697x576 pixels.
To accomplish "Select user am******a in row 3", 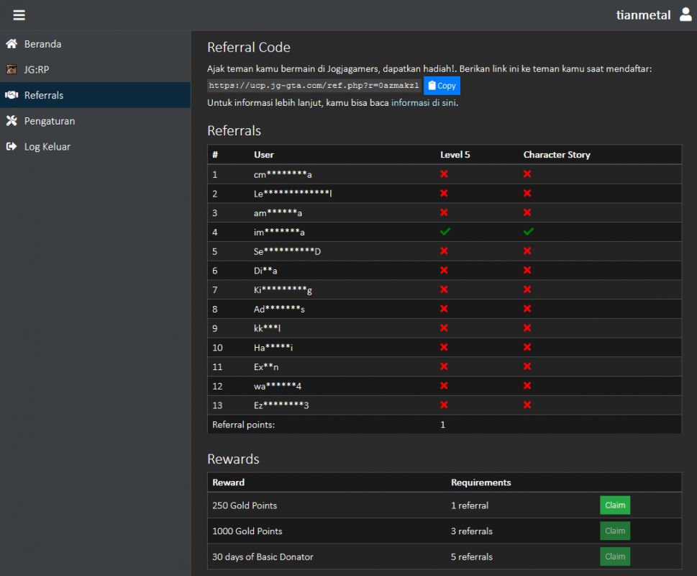I will coord(278,212).
